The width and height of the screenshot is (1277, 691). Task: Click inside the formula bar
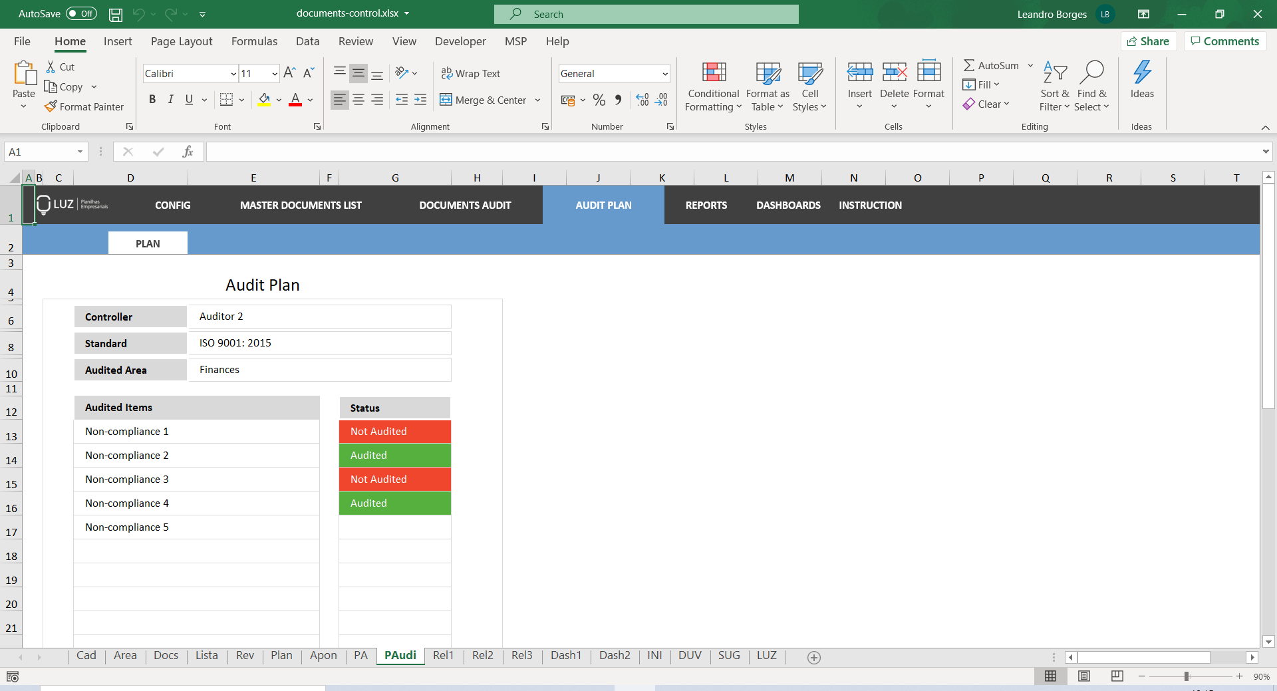[x=532, y=152]
